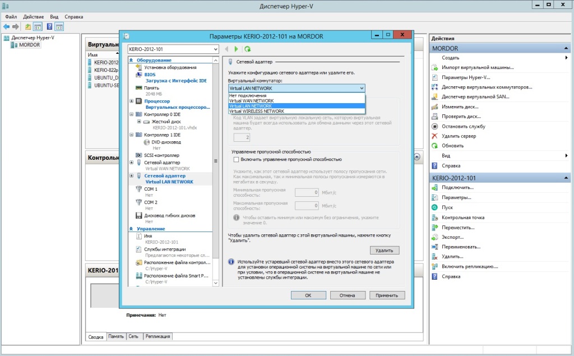Click the red Delete server icon

[435, 136]
